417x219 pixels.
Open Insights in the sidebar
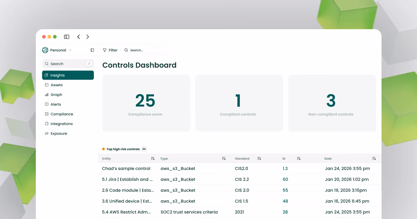coord(68,75)
